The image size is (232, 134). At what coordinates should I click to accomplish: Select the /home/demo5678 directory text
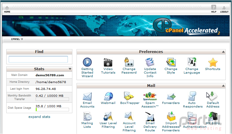pos(51,82)
